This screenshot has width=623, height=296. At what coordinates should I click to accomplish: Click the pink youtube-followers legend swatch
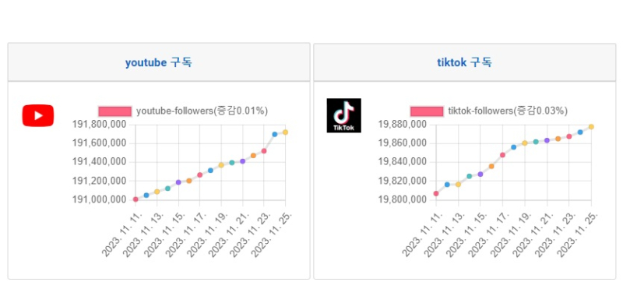pos(114,111)
